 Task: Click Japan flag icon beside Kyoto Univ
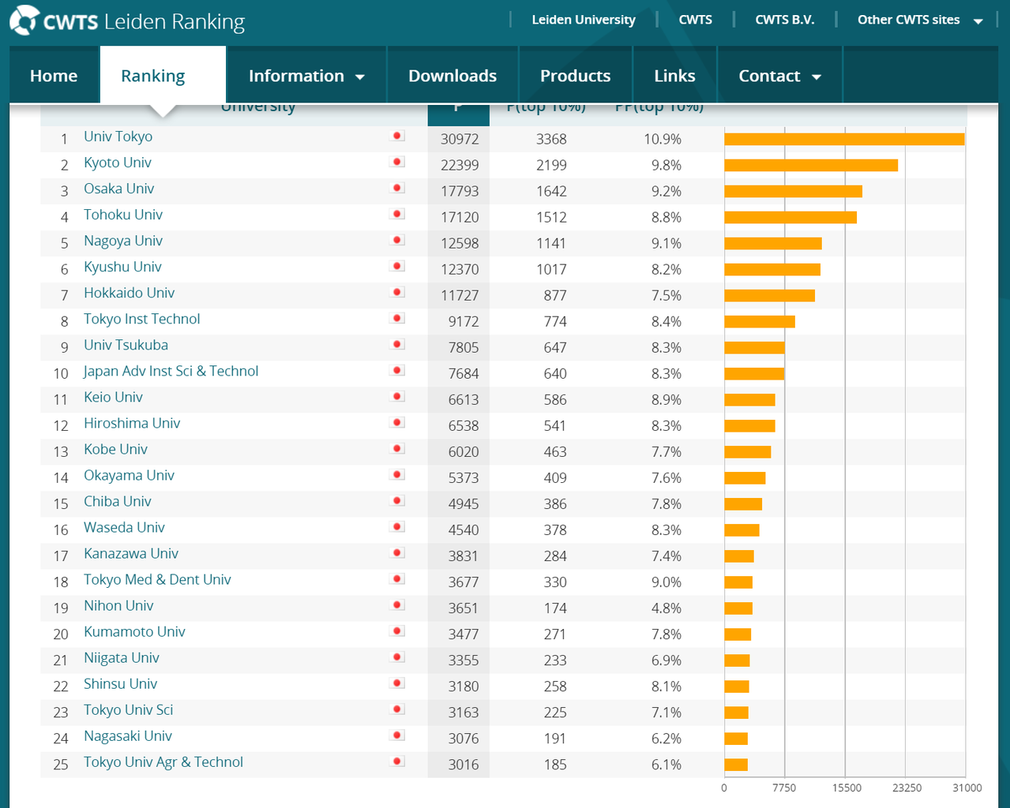pos(398,162)
